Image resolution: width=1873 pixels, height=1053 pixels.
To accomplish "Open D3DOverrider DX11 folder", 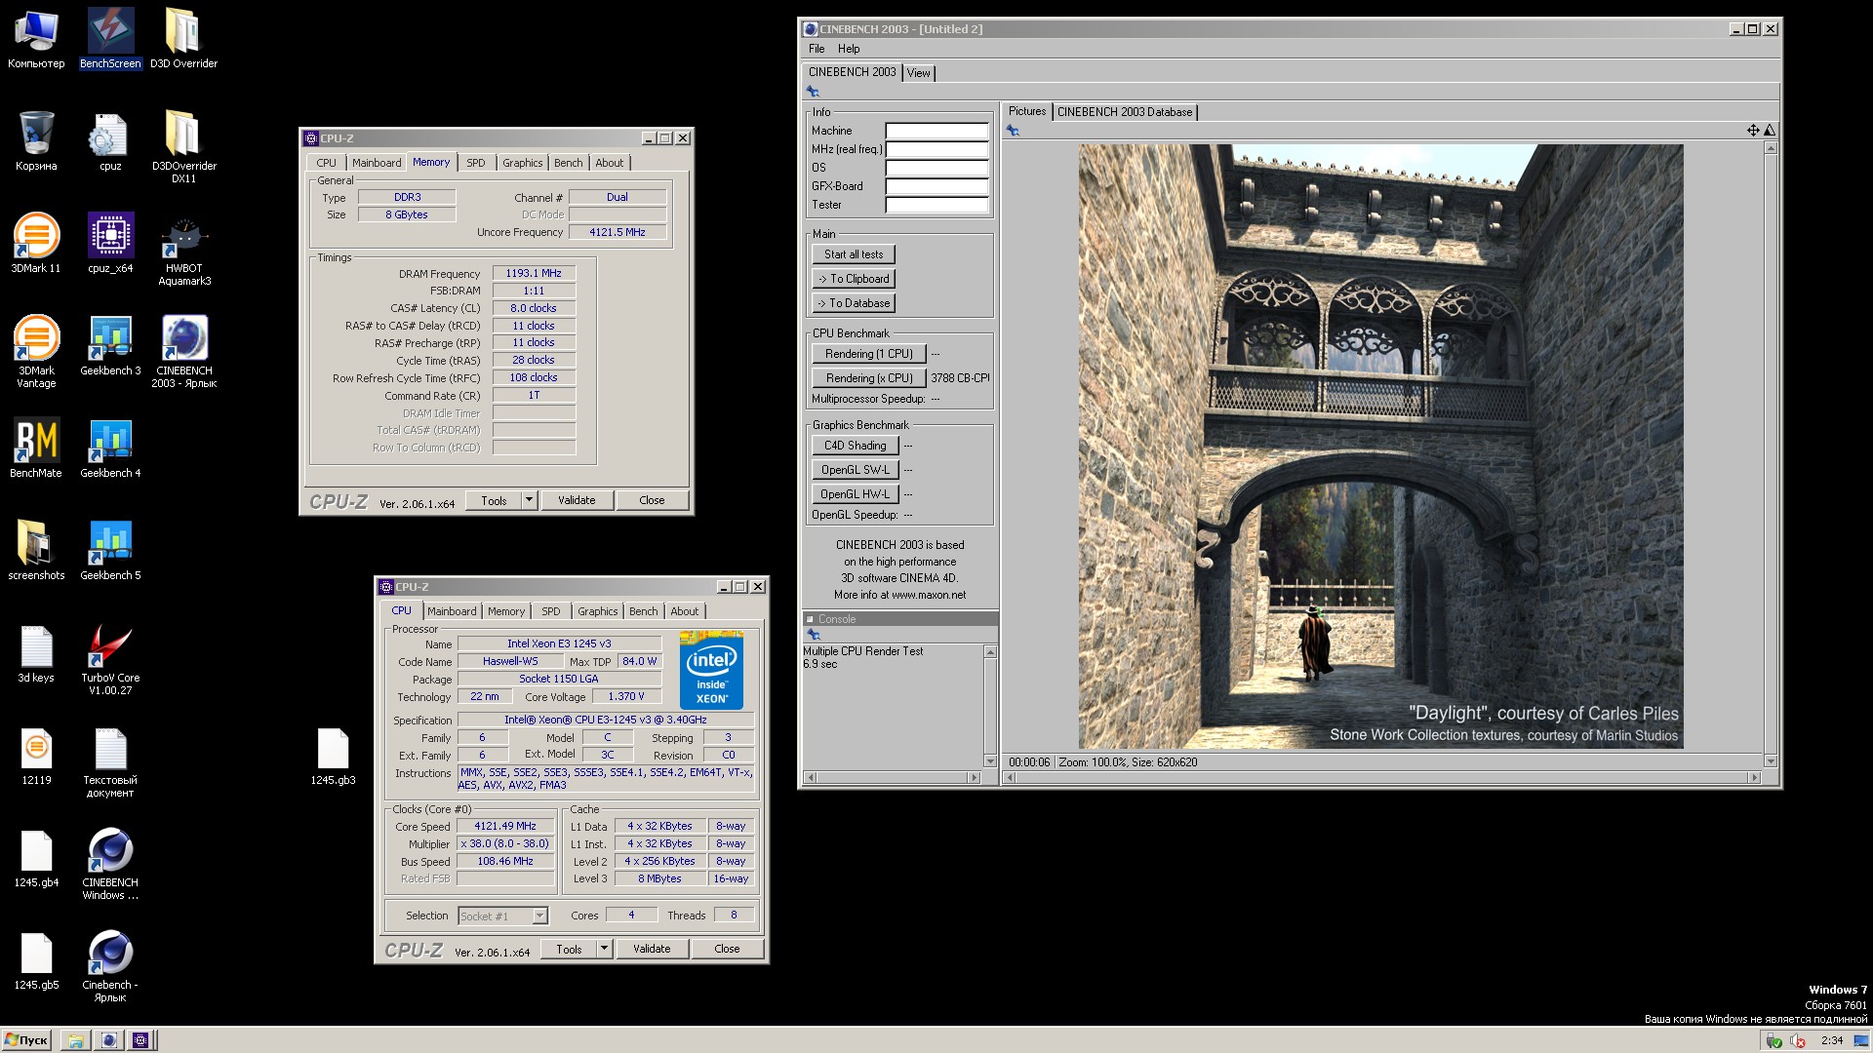I will click(183, 146).
